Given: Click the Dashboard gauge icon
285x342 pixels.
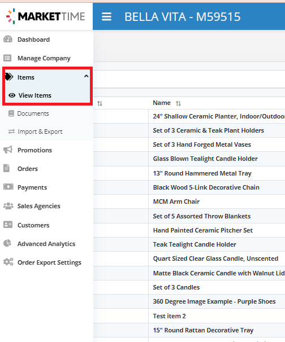Looking at the screenshot, I should click(x=8, y=40).
